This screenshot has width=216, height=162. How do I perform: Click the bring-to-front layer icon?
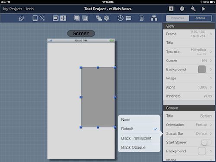coord(77,18)
